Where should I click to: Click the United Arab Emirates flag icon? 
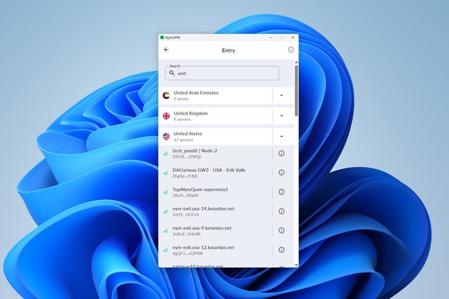[166, 95]
